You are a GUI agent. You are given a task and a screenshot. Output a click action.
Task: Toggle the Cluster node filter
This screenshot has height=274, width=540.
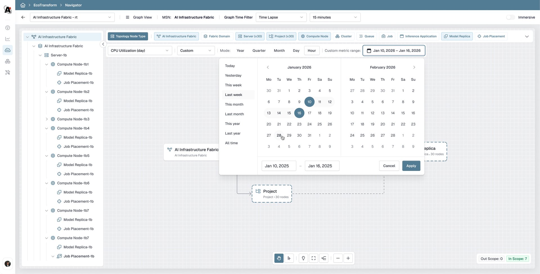coord(343,36)
